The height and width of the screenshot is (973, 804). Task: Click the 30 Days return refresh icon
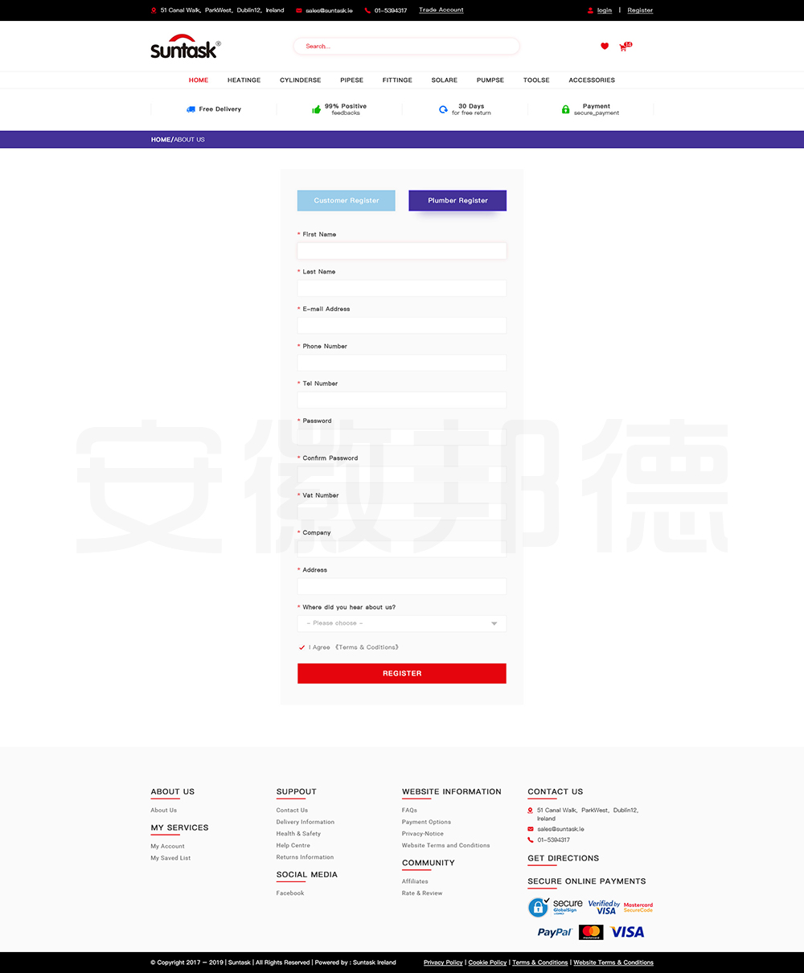pyautogui.click(x=443, y=109)
